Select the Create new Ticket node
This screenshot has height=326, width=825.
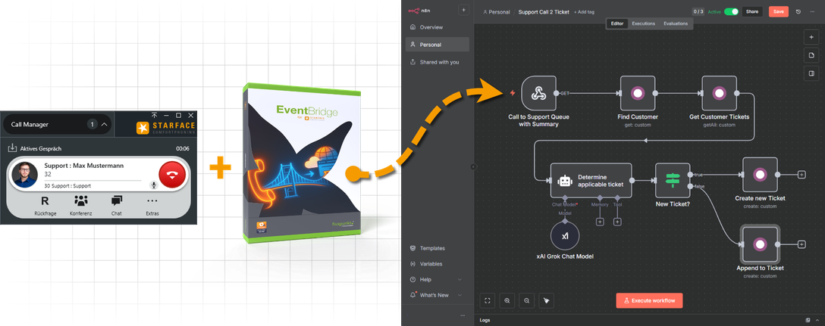click(x=760, y=175)
